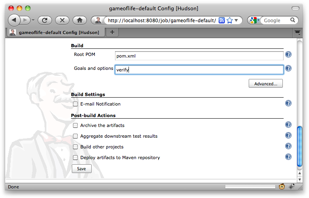
Task: Open the address bar history dropdown arrow
Action: click(x=236, y=20)
